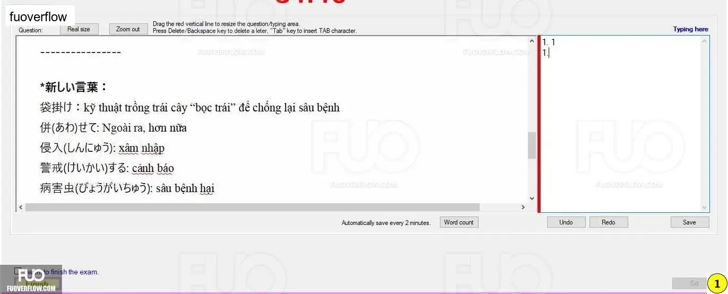Screen dimensions: 728x294
Task: Click the greyed Exit button
Action: [x=689, y=283]
